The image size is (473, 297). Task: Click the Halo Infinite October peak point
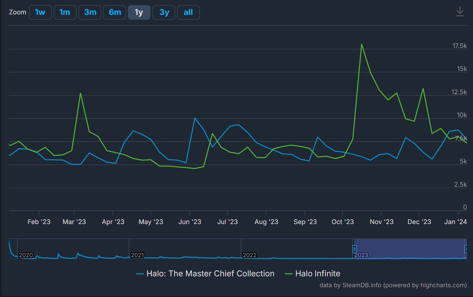(x=361, y=44)
